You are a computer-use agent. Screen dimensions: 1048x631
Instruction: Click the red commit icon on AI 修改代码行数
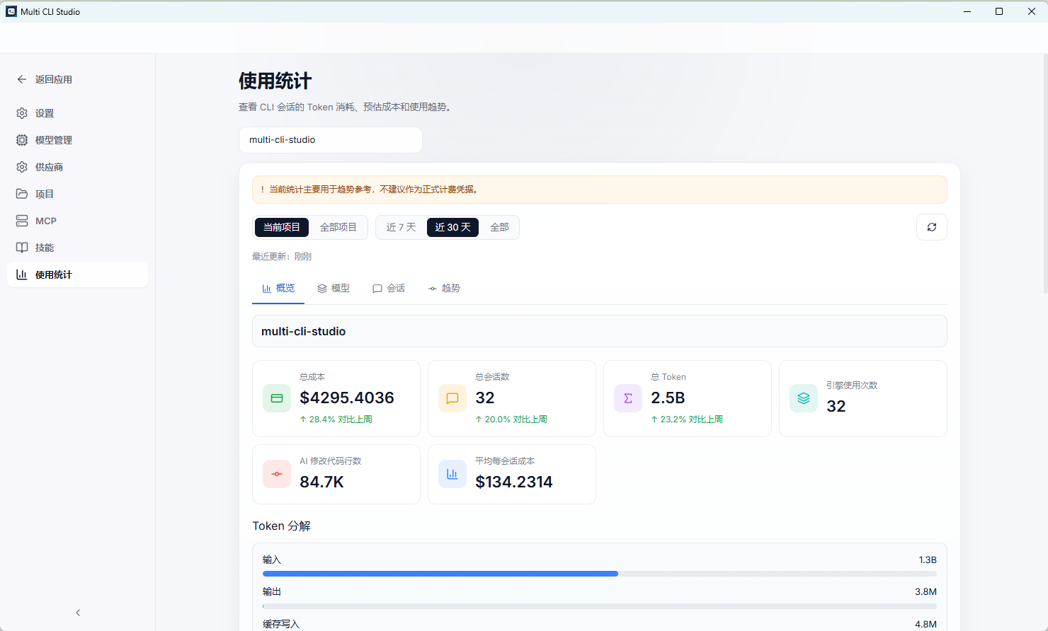point(277,474)
